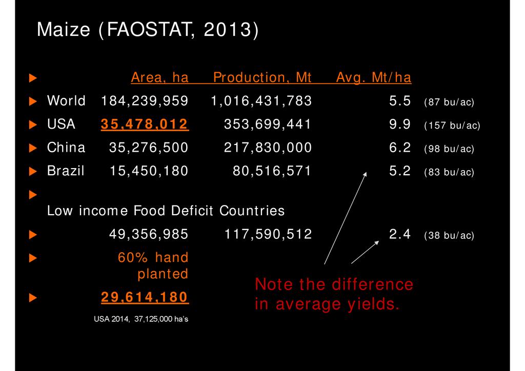
Task: Click the bullet arrow beside 60% hand planted
Action: tap(33, 258)
